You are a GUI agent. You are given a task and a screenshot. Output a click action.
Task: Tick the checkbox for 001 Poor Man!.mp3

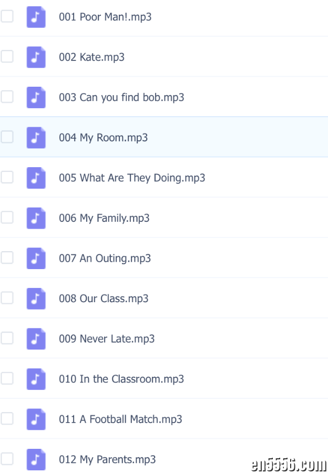pyautogui.click(x=7, y=16)
